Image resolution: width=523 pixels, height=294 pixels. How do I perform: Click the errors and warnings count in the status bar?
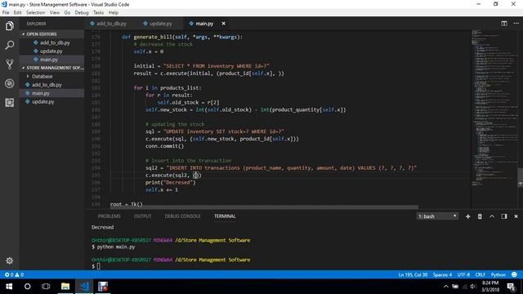pyautogui.click(x=14, y=274)
